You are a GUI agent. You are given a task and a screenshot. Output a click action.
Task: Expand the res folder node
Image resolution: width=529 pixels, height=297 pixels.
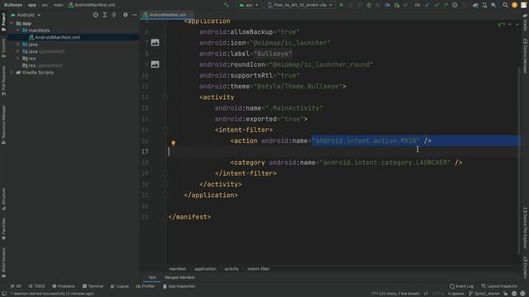(x=18, y=59)
